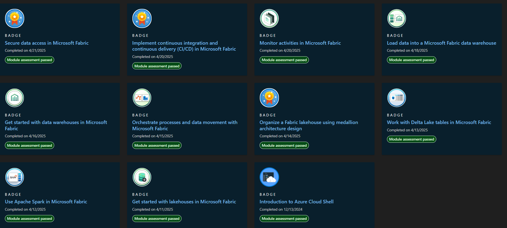Click the Monitor activities badge icon

[x=269, y=18]
